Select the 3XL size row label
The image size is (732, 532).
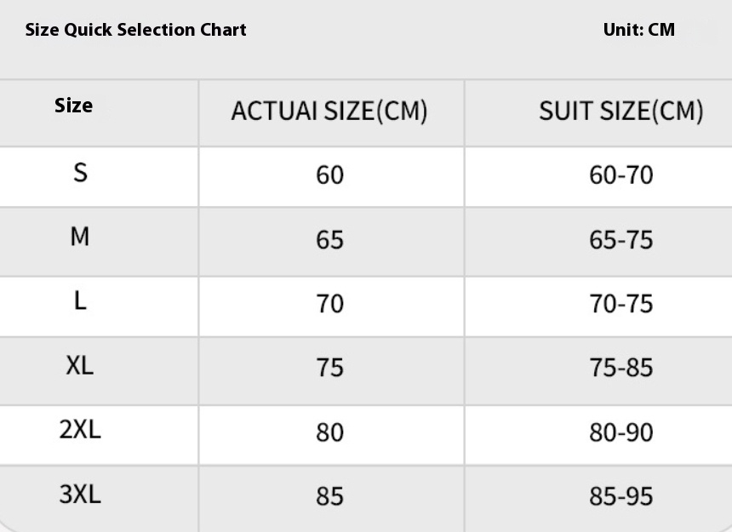coord(80,494)
